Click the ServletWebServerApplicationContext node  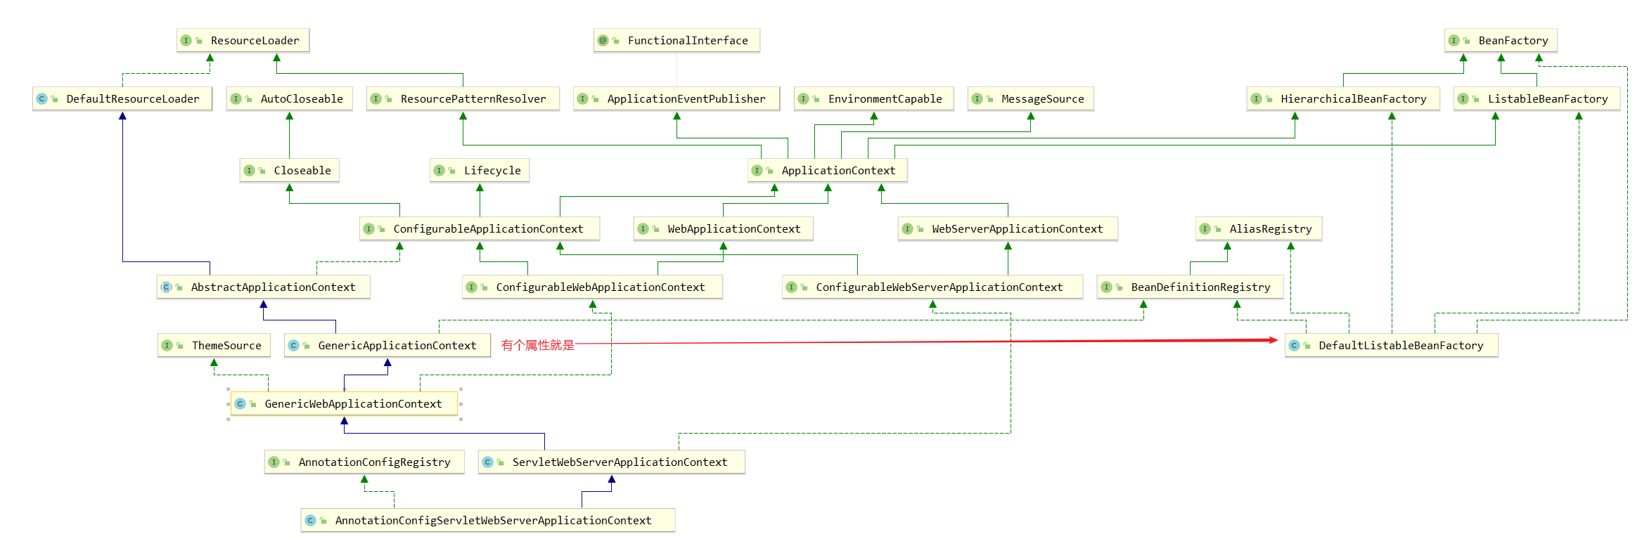pos(611,462)
